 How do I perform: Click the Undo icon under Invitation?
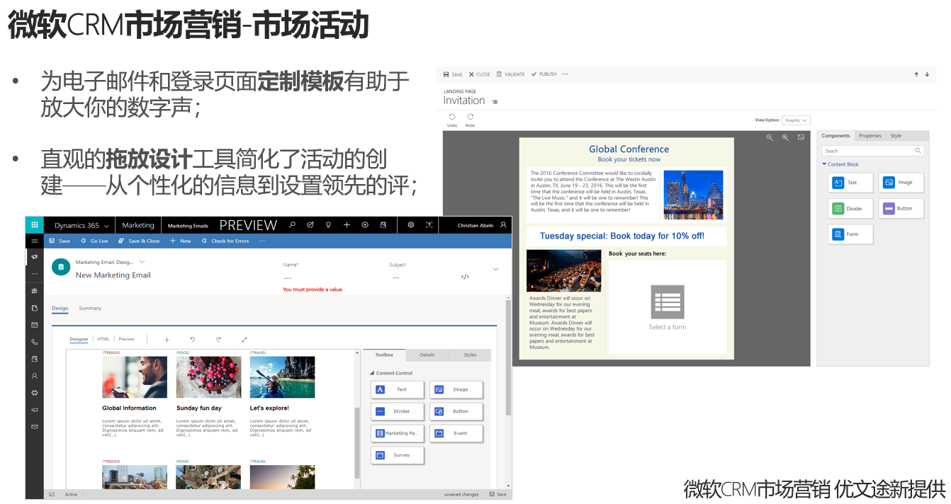(452, 118)
